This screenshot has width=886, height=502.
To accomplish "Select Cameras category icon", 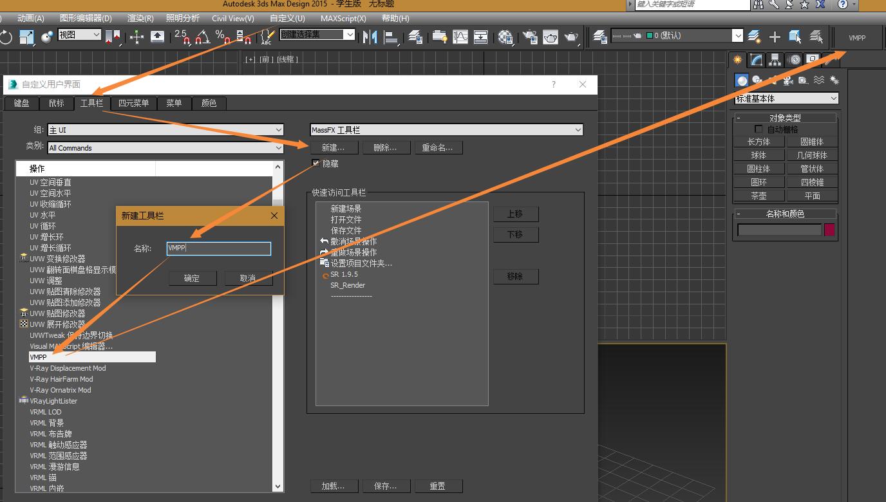I will click(787, 80).
